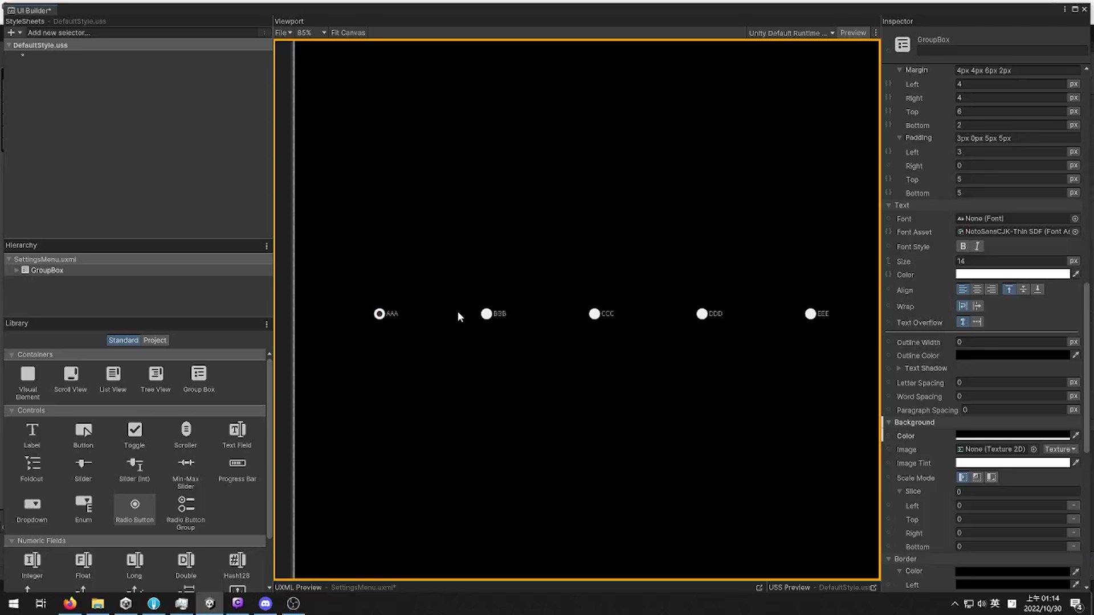Select the EEE radio button
The width and height of the screenshot is (1094, 615).
[810, 314]
